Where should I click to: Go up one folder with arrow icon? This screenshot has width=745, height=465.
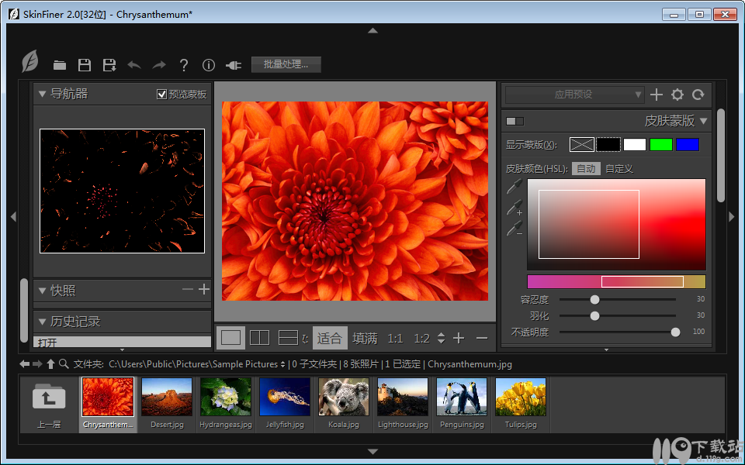51,364
